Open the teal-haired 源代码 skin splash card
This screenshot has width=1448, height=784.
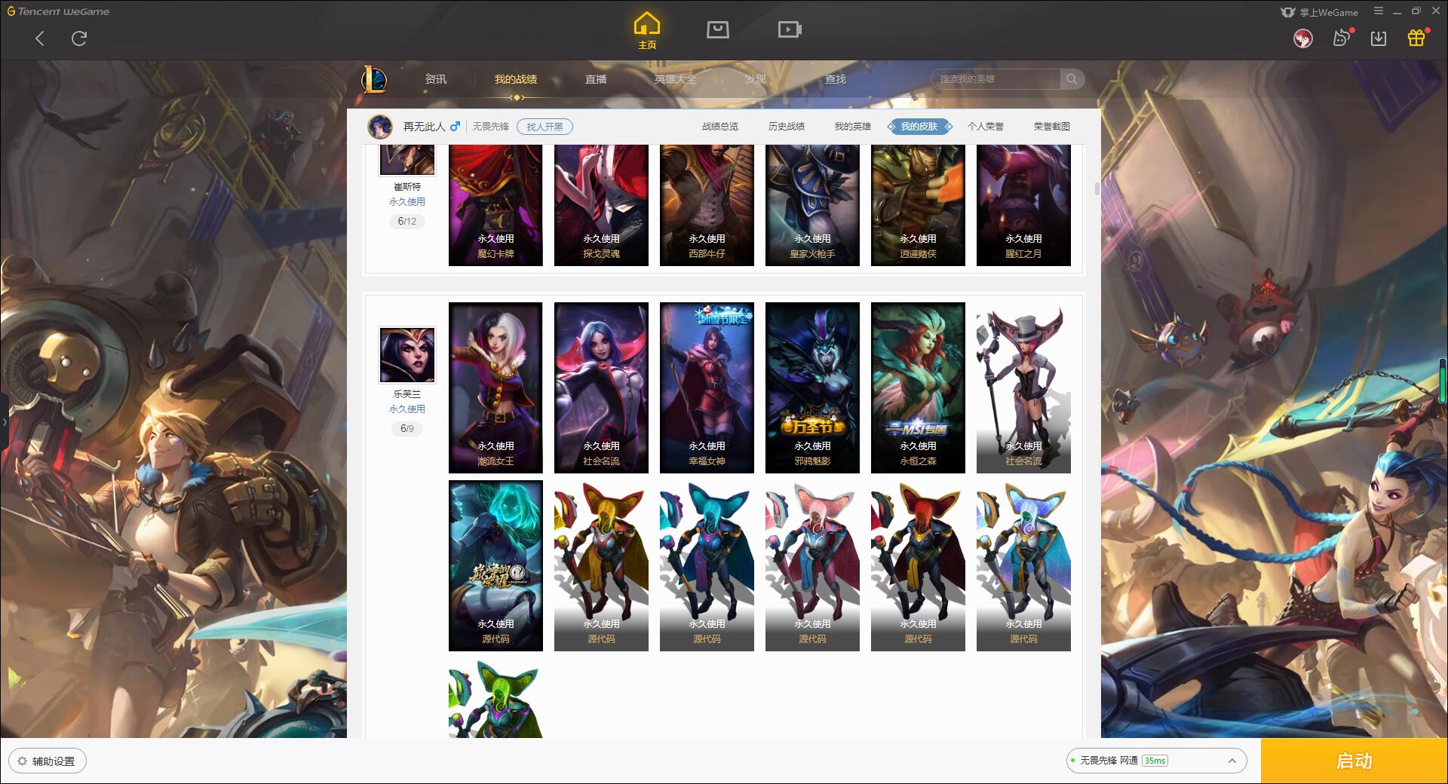coord(495,565)
